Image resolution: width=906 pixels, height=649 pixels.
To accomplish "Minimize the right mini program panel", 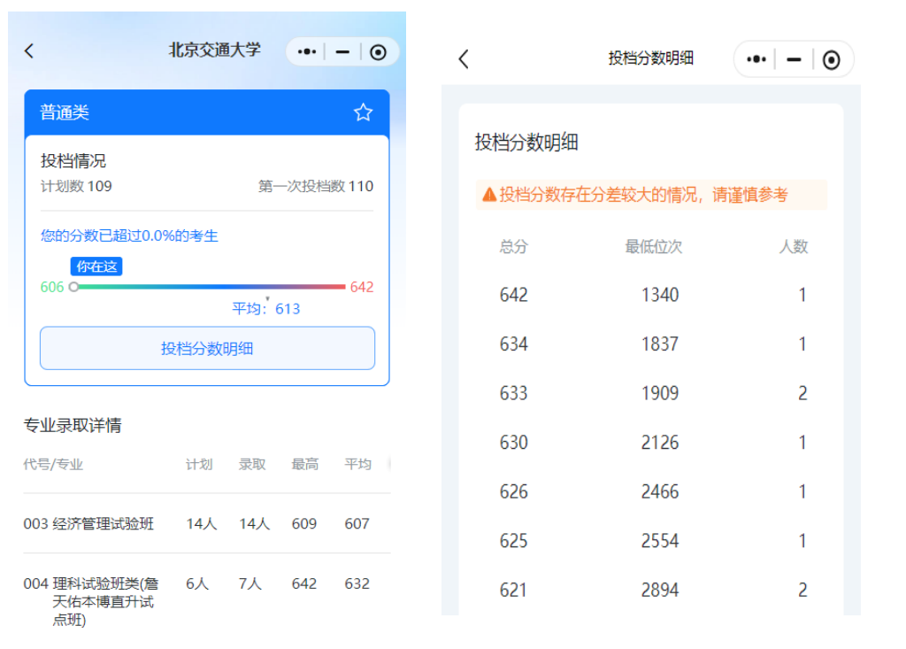I will pos(794,59).
